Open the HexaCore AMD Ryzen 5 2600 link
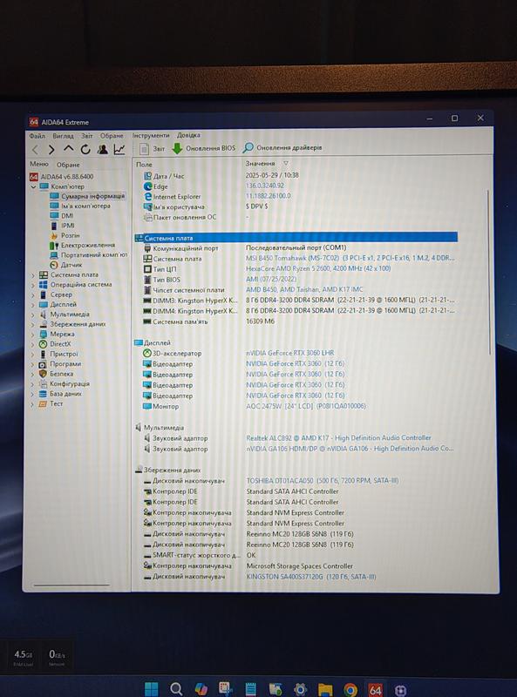 318,268
